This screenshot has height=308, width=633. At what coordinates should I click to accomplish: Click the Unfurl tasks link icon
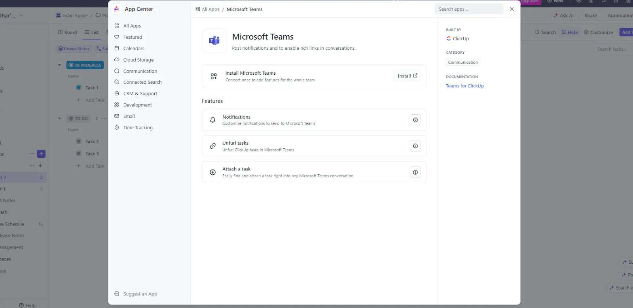pyautogui.click(x=212, y=146)
